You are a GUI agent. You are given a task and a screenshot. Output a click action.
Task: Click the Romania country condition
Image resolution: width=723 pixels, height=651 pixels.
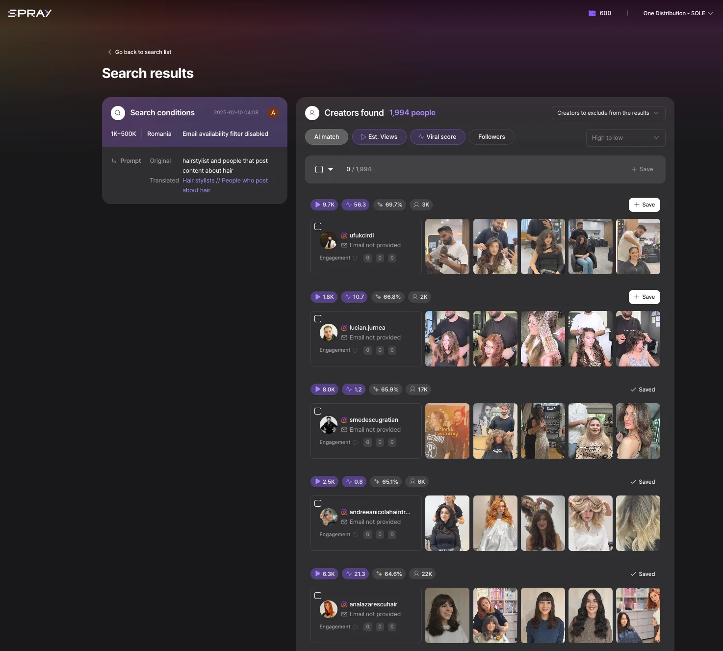pyautogui.click(x=159, y=134)
